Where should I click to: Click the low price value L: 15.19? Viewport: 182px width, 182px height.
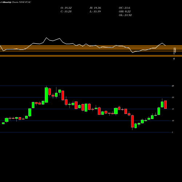95,12
